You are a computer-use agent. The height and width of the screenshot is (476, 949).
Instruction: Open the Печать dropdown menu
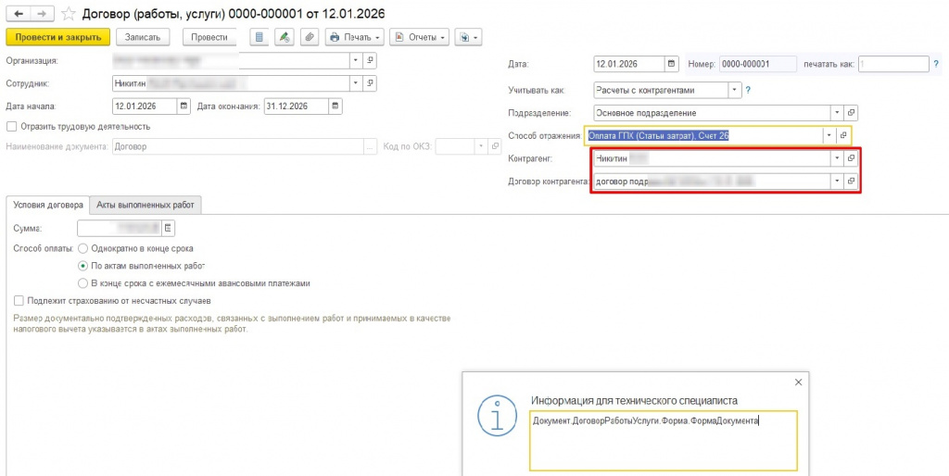355,37
